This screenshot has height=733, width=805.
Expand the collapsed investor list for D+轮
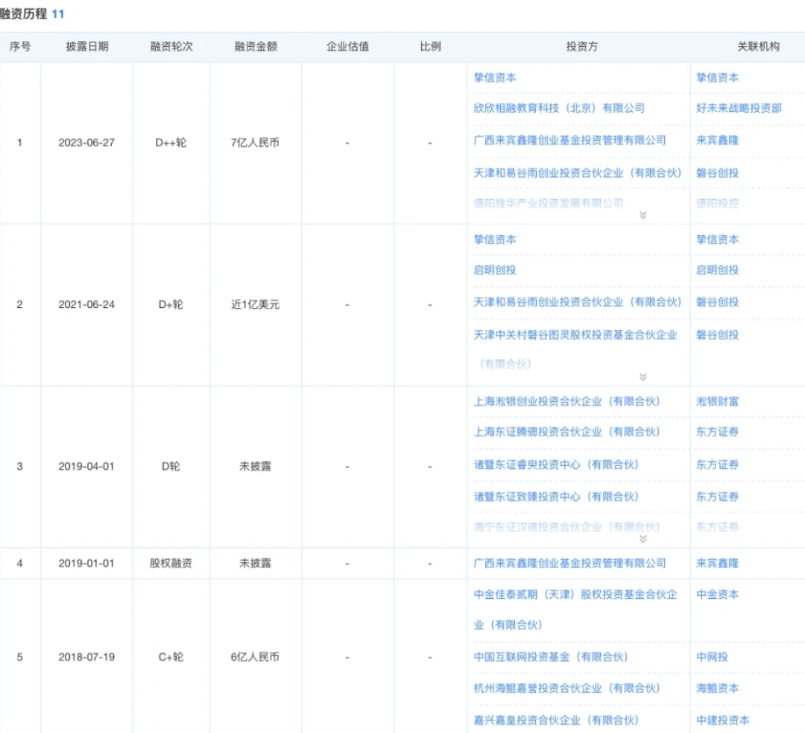pyautogui.click(x=641, y=375)
